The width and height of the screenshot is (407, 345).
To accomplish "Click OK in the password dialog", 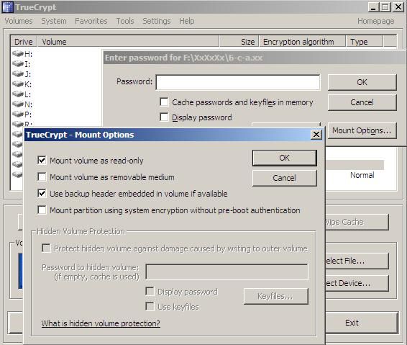I will pos(362,82).
